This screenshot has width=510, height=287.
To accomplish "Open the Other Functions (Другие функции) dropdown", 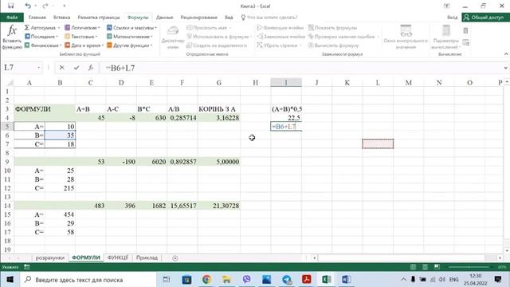I will 129,45.
